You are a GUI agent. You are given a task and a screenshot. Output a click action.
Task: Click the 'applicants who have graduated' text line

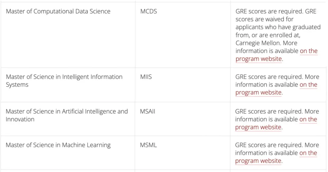[x=278, y=27]
